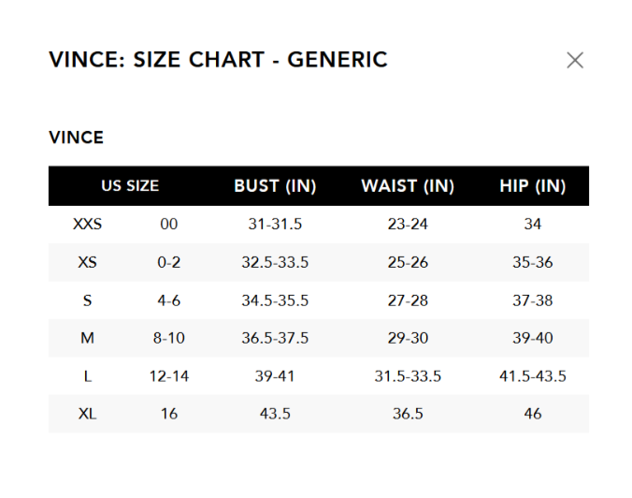Click the 31.5-33.5 waist measurement
The width and height of the screenshot is (632, 498).
pyautogui.click(x=408, y=376)
